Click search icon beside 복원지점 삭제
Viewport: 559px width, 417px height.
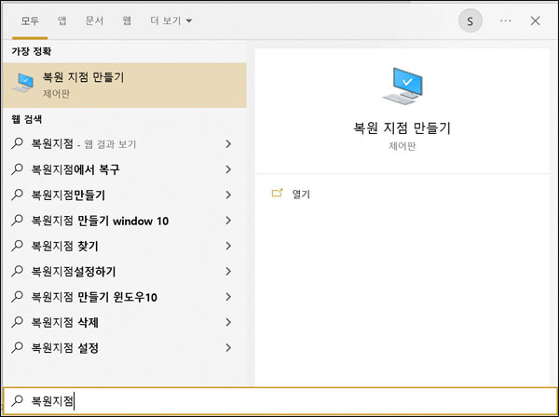[x=17, y=322]
